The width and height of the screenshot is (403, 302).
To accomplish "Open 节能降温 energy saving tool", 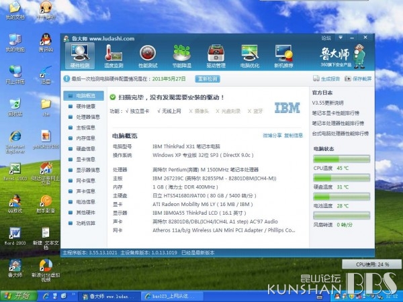I will (x=182, y=56).
